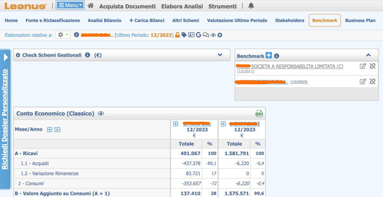Click the -437.378 Acquisti value
383x197 pixels.
191,163
